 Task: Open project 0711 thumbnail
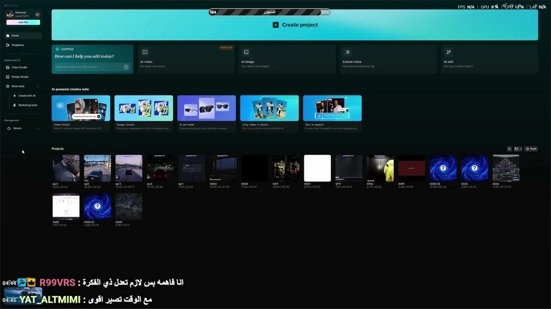(349, 168)
